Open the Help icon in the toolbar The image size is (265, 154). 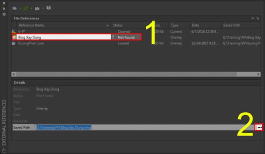tap(48, 8)
